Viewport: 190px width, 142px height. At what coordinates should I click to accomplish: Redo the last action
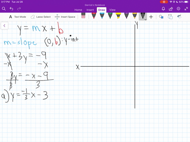click(x=19, y=9)
